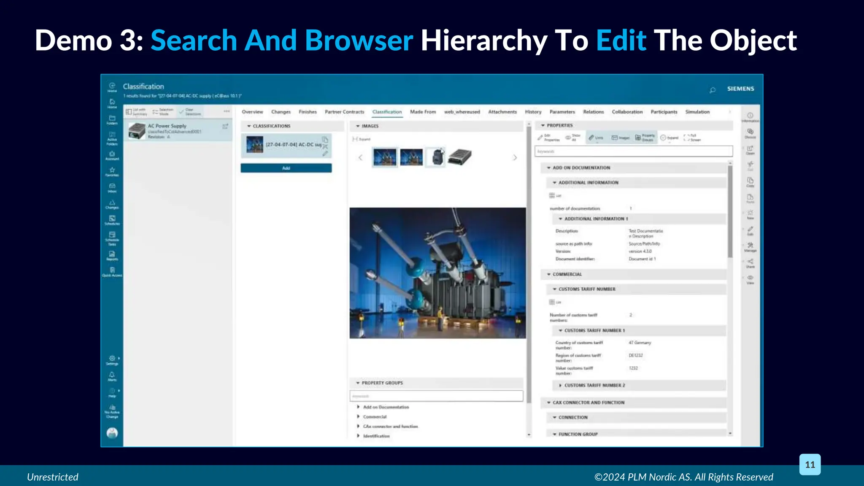Viewport: 864px width, 486px height.
Task: Toggle Selection Mode in results toolbar
Action: coord(163,112)
